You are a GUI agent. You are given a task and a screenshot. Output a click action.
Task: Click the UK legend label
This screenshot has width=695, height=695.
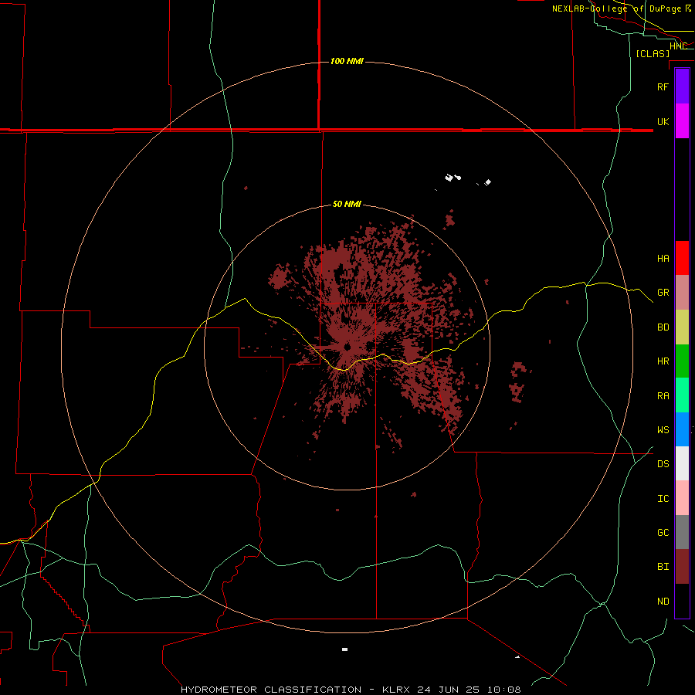(x=663, y=121)
